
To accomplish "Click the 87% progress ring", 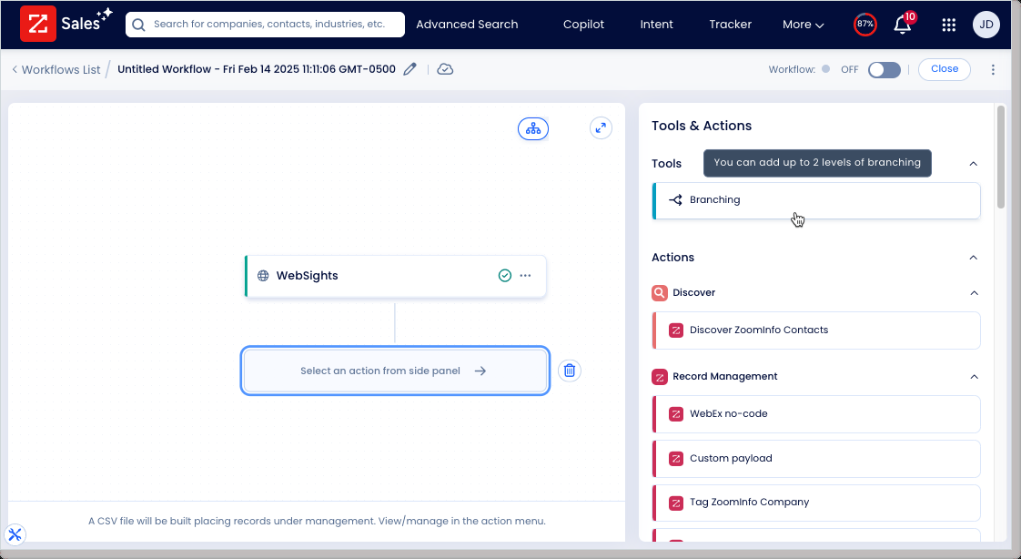I will (x=864, y=24).
